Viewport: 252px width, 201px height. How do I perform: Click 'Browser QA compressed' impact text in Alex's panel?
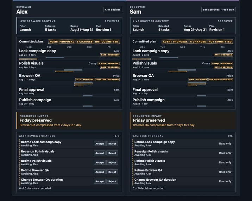(x=50, y=125)
